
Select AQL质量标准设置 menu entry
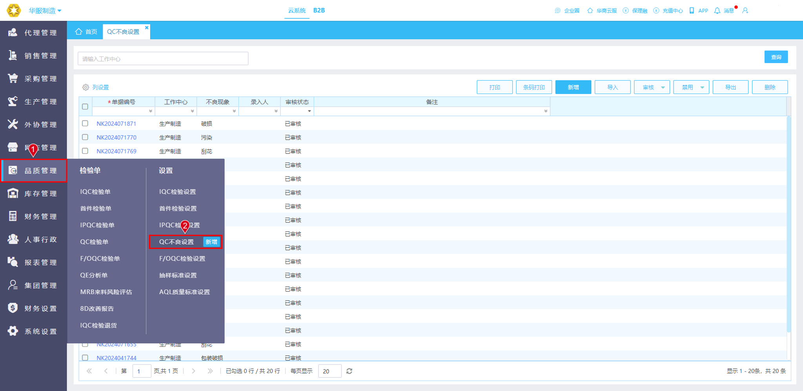pyautogui.click(x=184, y=292)
